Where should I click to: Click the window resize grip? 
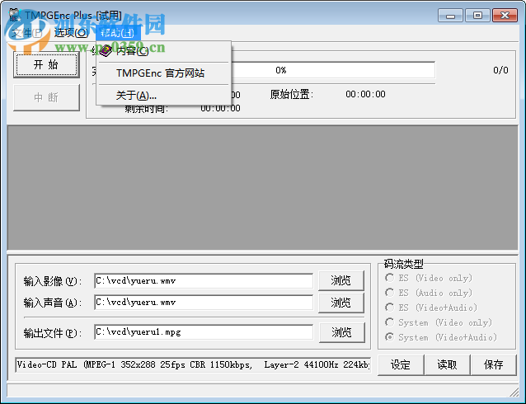coord(514,392)
